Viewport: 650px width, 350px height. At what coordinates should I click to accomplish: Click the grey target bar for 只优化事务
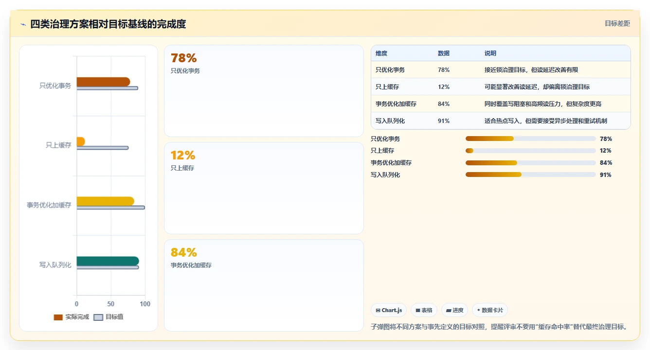coord(107,88)
